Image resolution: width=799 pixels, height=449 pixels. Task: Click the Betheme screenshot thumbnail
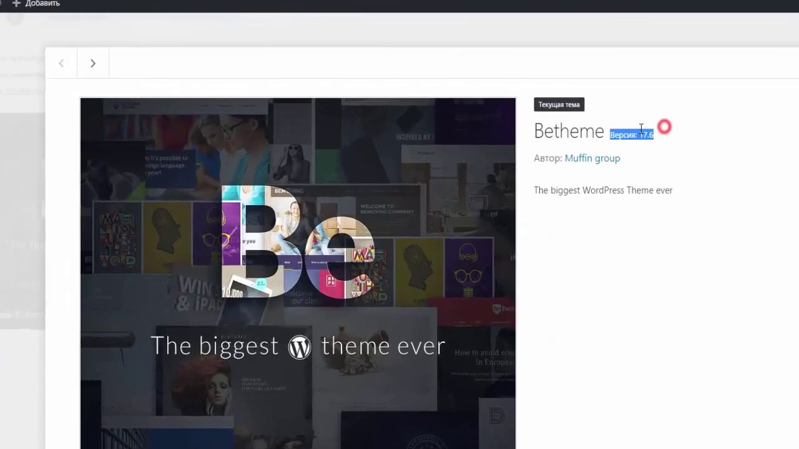point(298,273)
